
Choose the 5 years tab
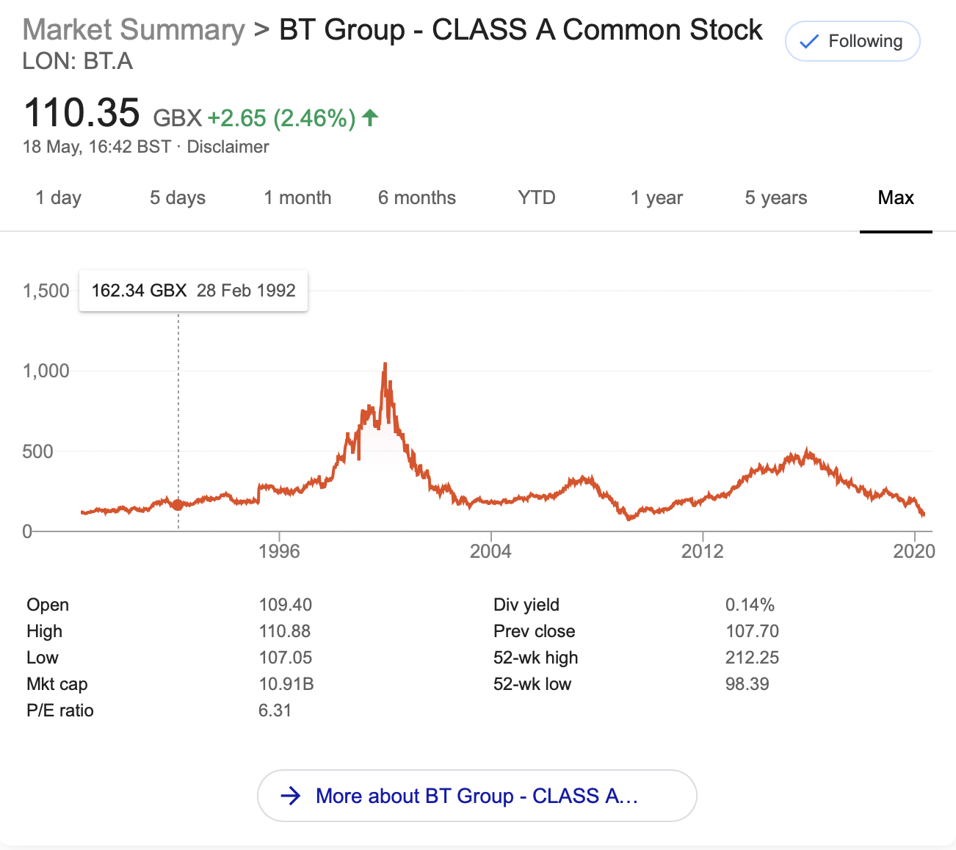tap(776, 197)
